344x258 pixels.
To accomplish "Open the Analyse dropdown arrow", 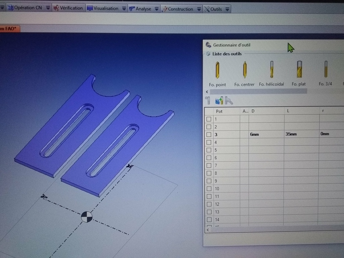I will tap(157, 9).
